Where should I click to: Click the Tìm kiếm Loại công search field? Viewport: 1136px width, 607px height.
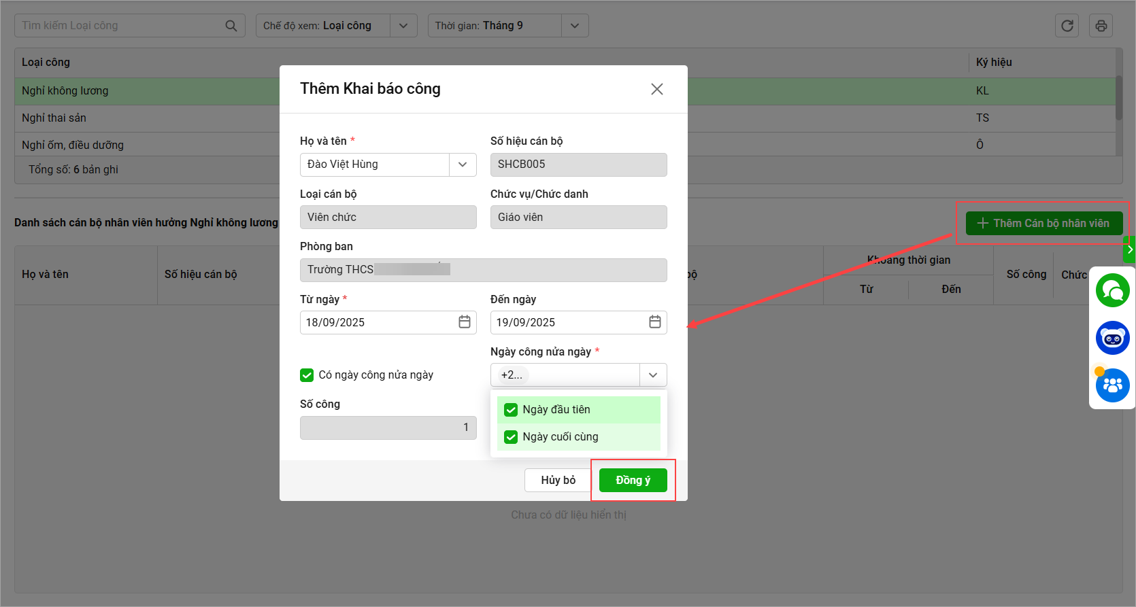tap(119, 26)
